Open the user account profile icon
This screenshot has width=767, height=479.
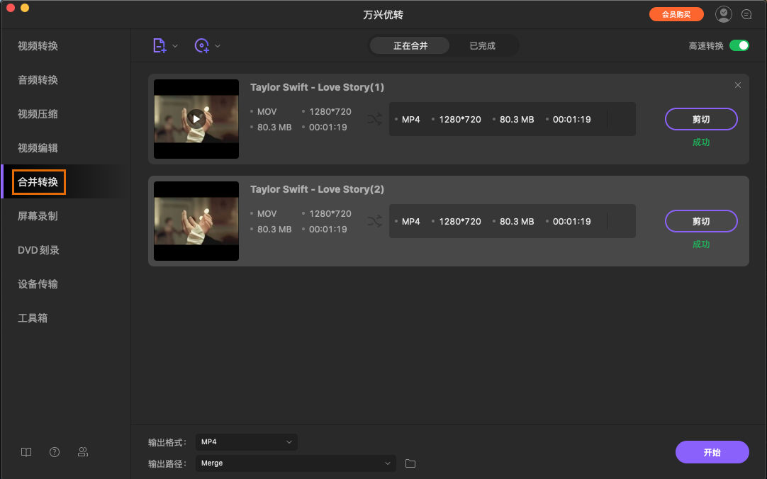coord(723,14)
